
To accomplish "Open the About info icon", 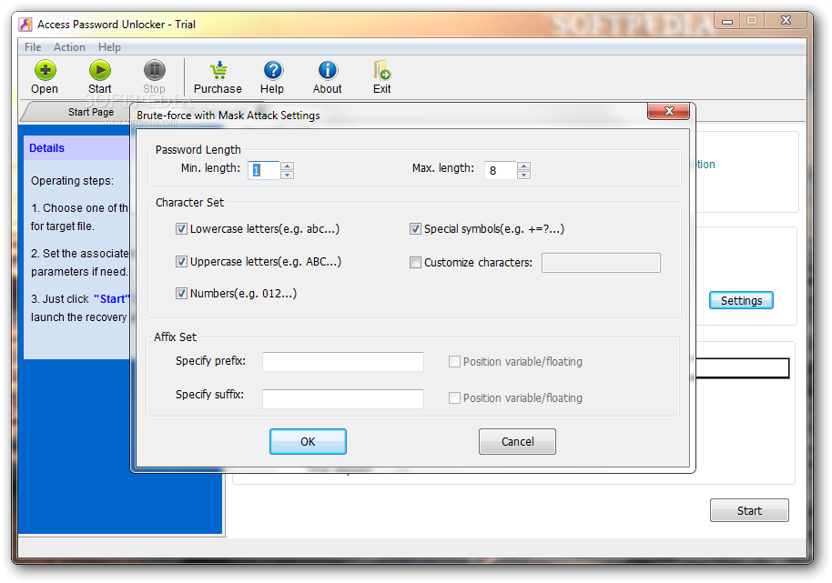I will click(328, 71).
